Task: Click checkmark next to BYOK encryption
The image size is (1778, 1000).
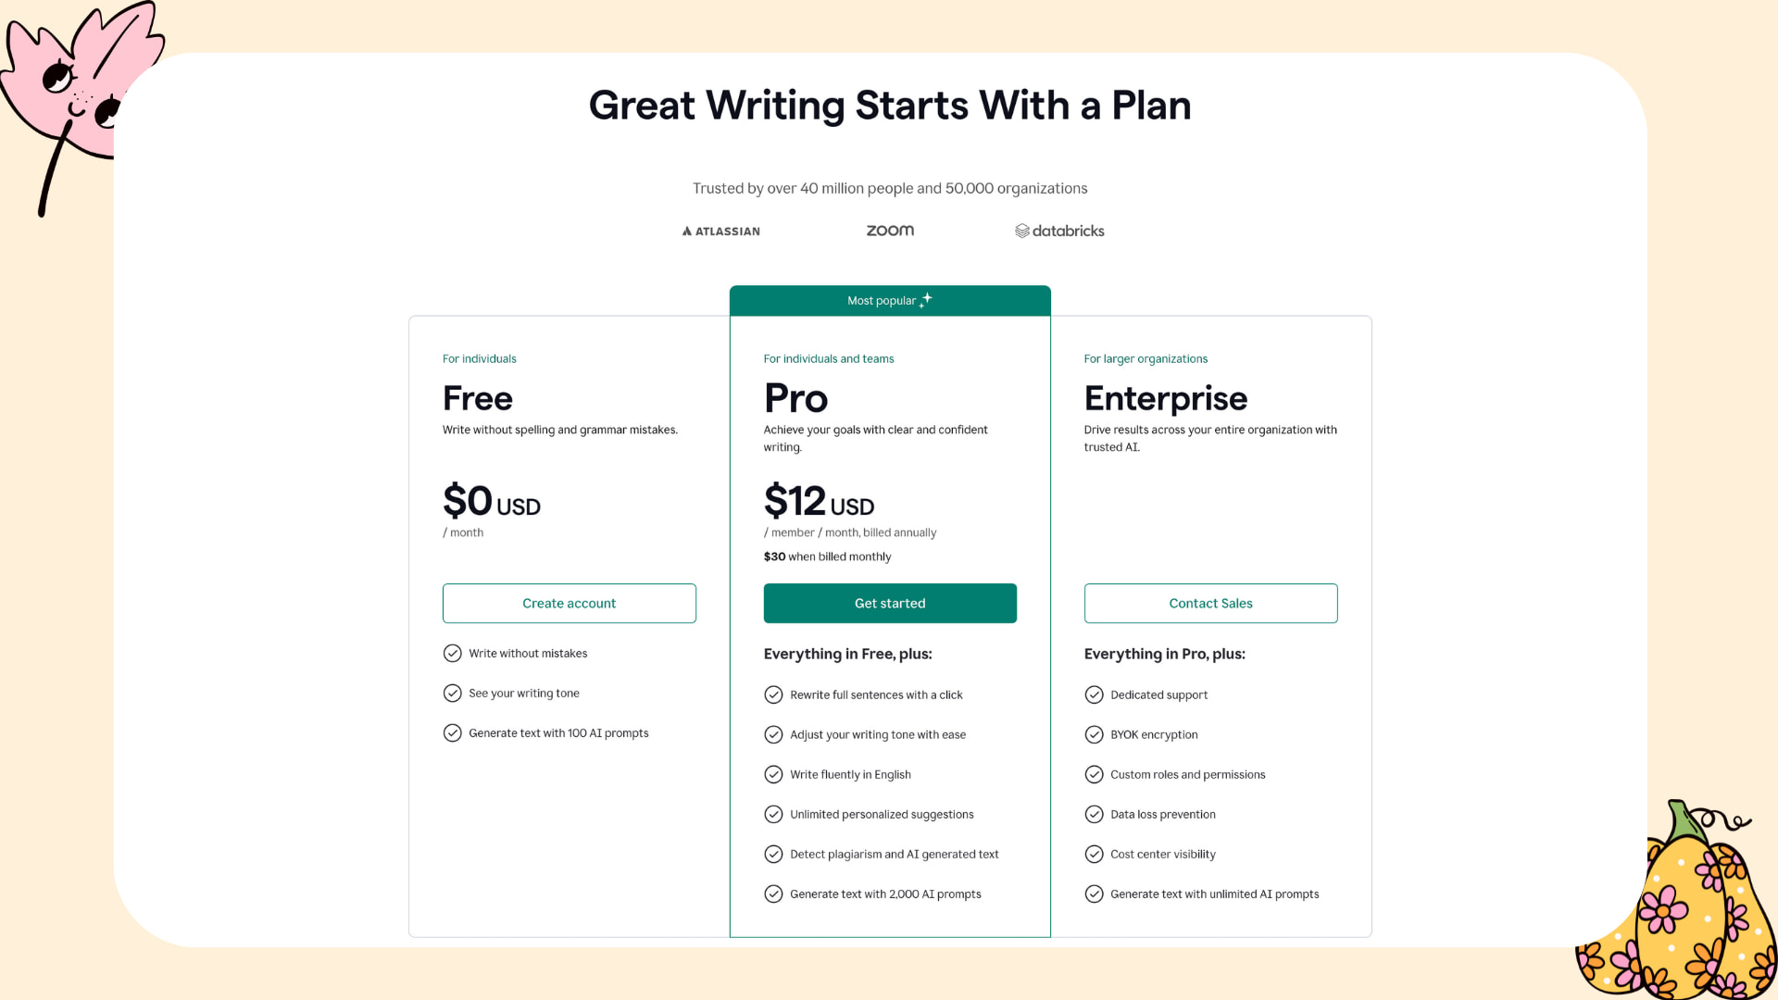Action: [1095, 734]
